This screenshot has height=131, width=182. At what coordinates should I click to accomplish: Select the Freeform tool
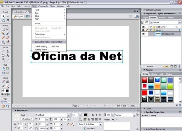tap(3, 60)
